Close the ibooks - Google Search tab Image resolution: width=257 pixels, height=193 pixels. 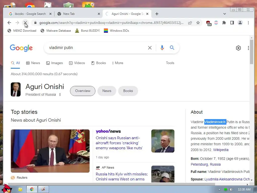tap(50, 14)
